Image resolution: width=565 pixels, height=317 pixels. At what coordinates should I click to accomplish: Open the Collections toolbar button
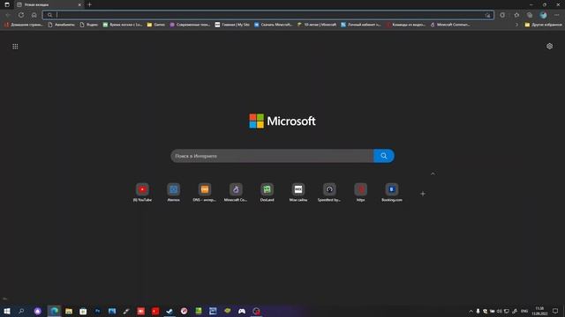530,15
